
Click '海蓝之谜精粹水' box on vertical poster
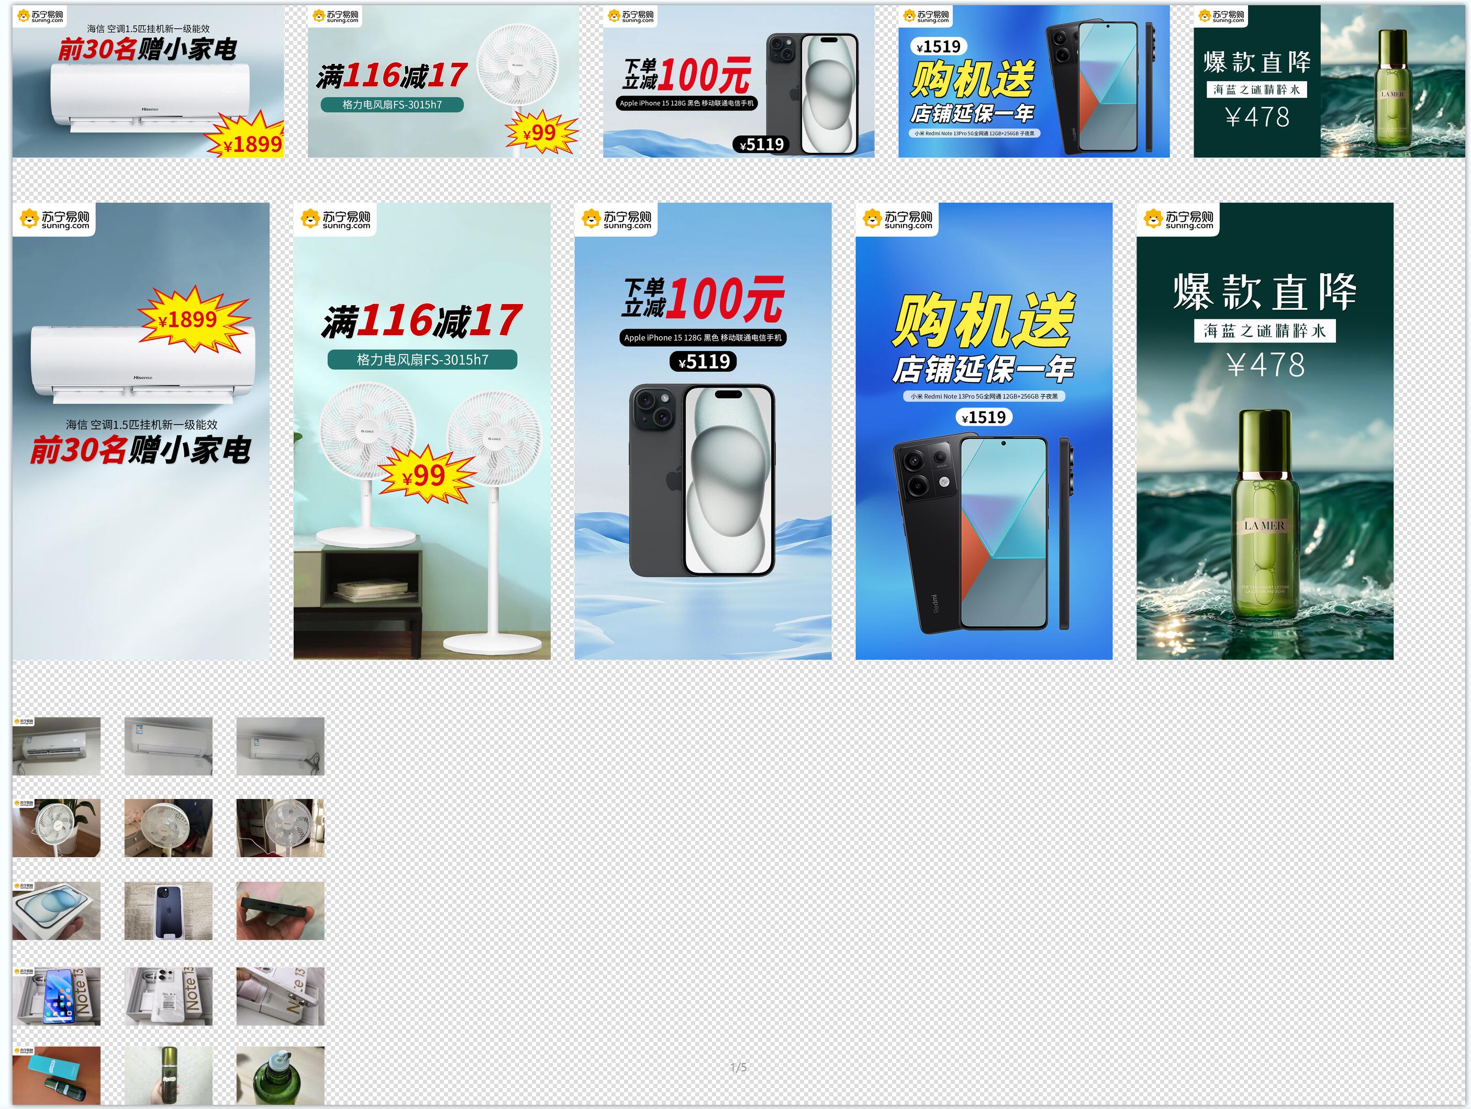click(1265, 330)
